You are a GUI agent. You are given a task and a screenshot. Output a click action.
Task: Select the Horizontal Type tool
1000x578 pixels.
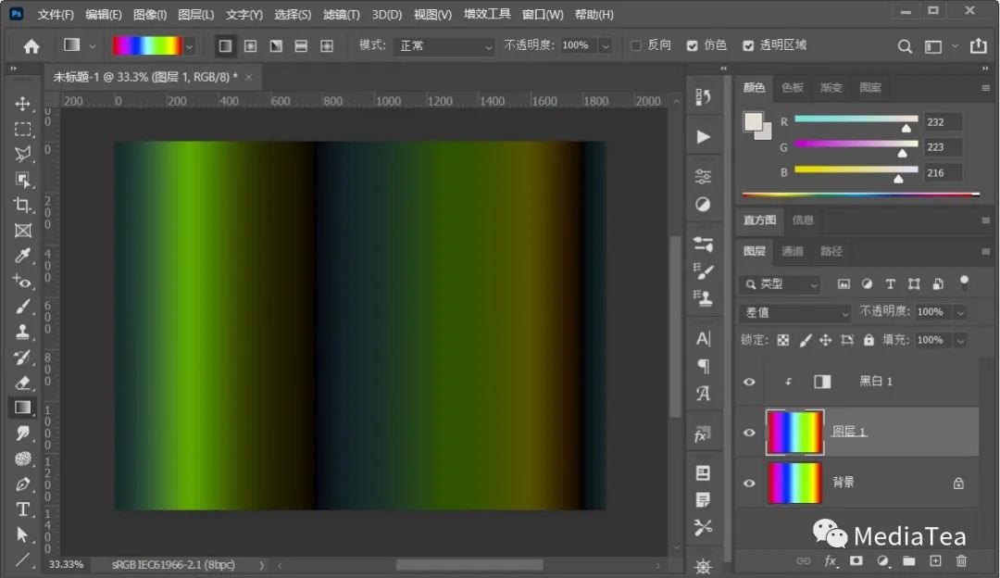[23, 509]
